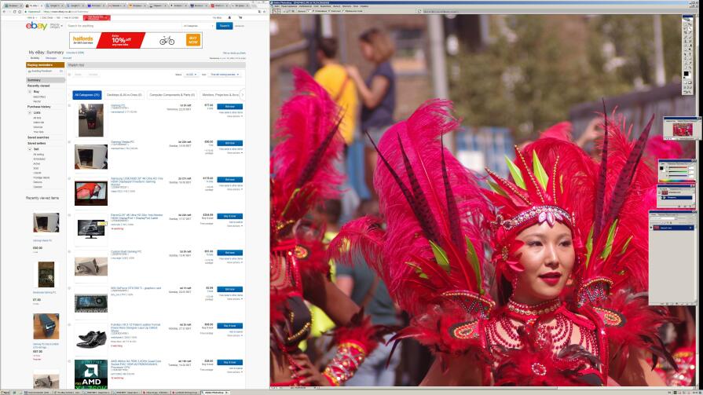Viewport: 703px width, 395px height.
Task: Open More actions for the black shoes listing
Action: click(235, 335)
